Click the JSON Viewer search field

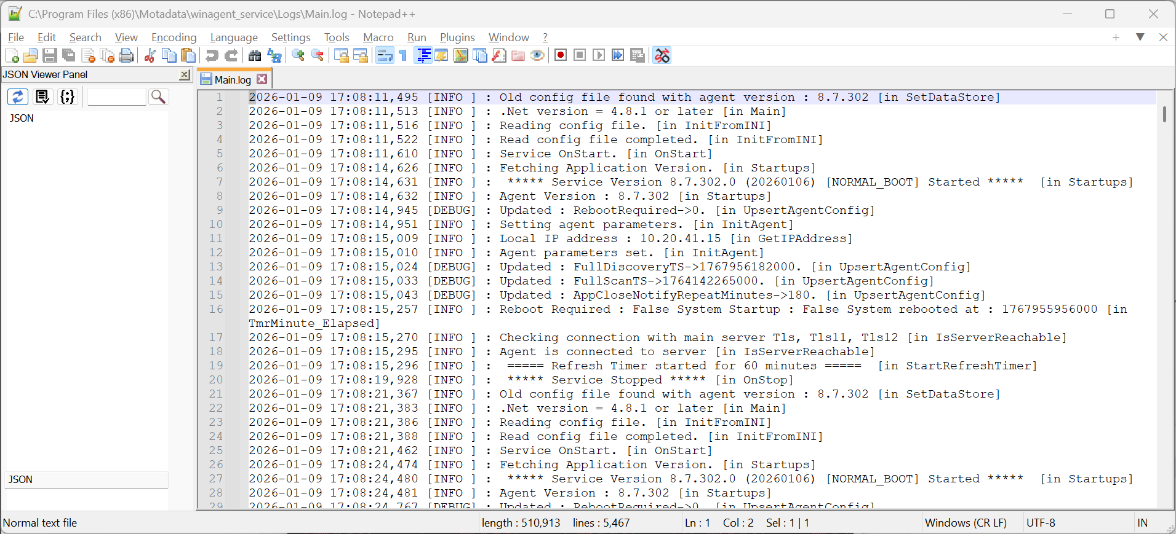116,96
